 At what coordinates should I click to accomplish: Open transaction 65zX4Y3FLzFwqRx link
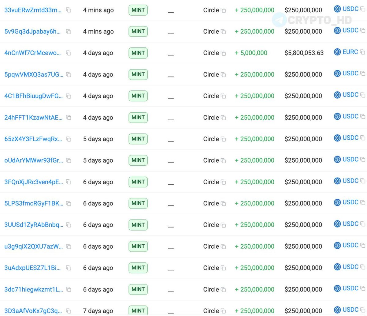point(33,139)
